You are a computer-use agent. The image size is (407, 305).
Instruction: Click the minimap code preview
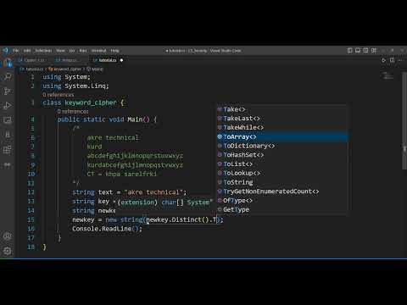tap(387, 75)
